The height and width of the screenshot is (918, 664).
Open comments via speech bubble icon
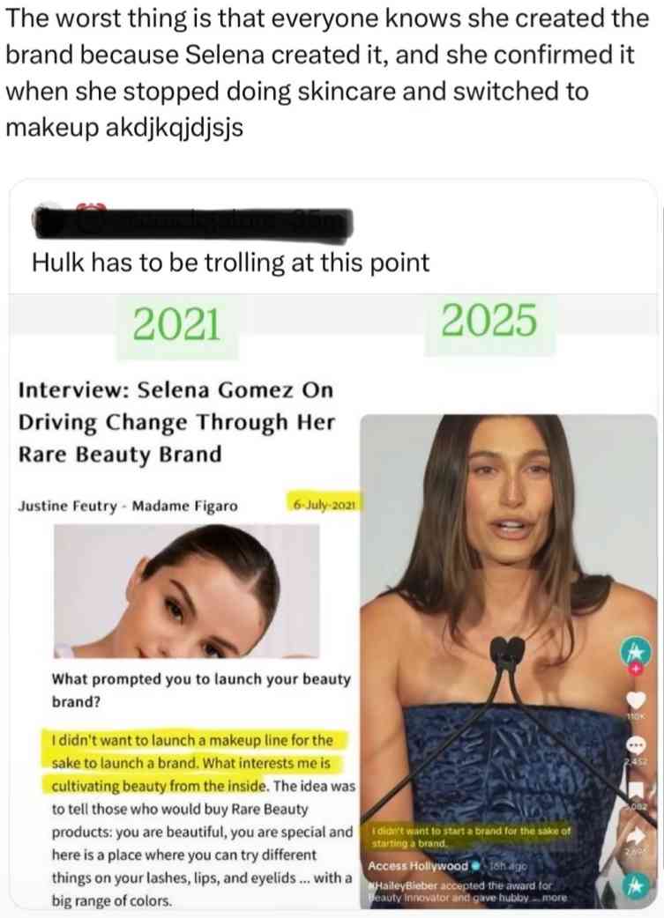(637, 745)
